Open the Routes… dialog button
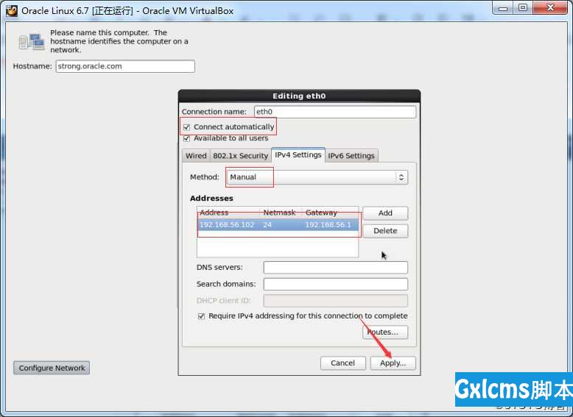The image size is (573, 417). 385,332
